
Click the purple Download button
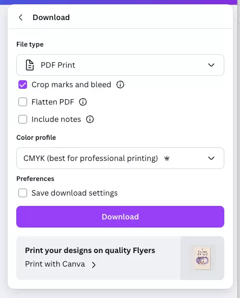coord(120,217)
